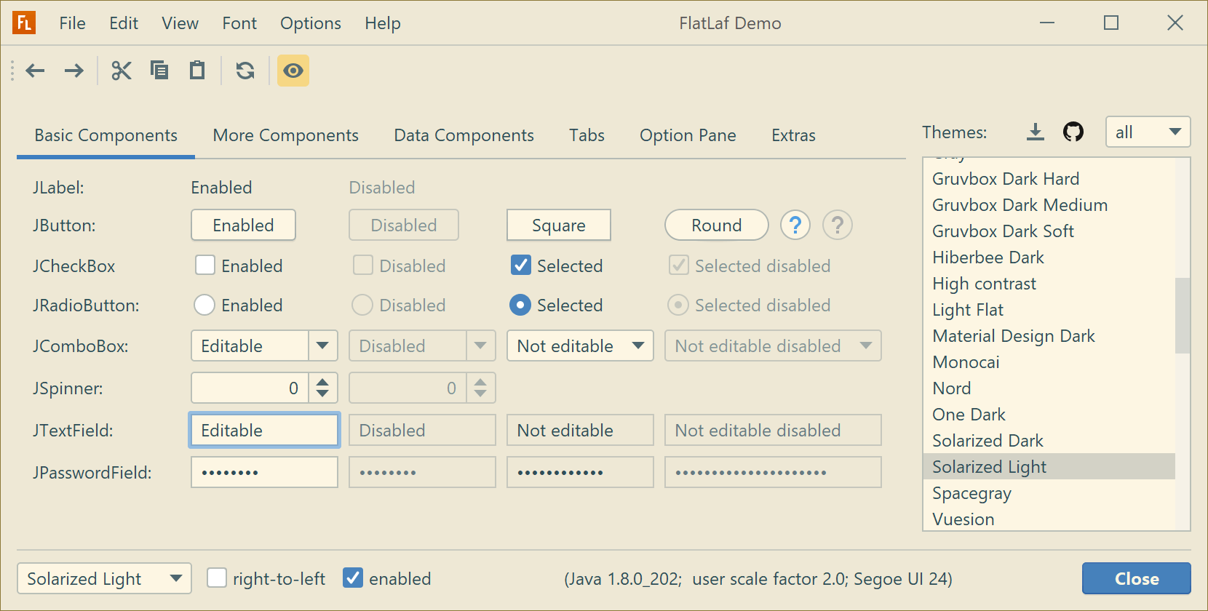This screenshot has width=1208, height=611.
Task: Open the GitHub icon link
Action: coord(1073,132)
